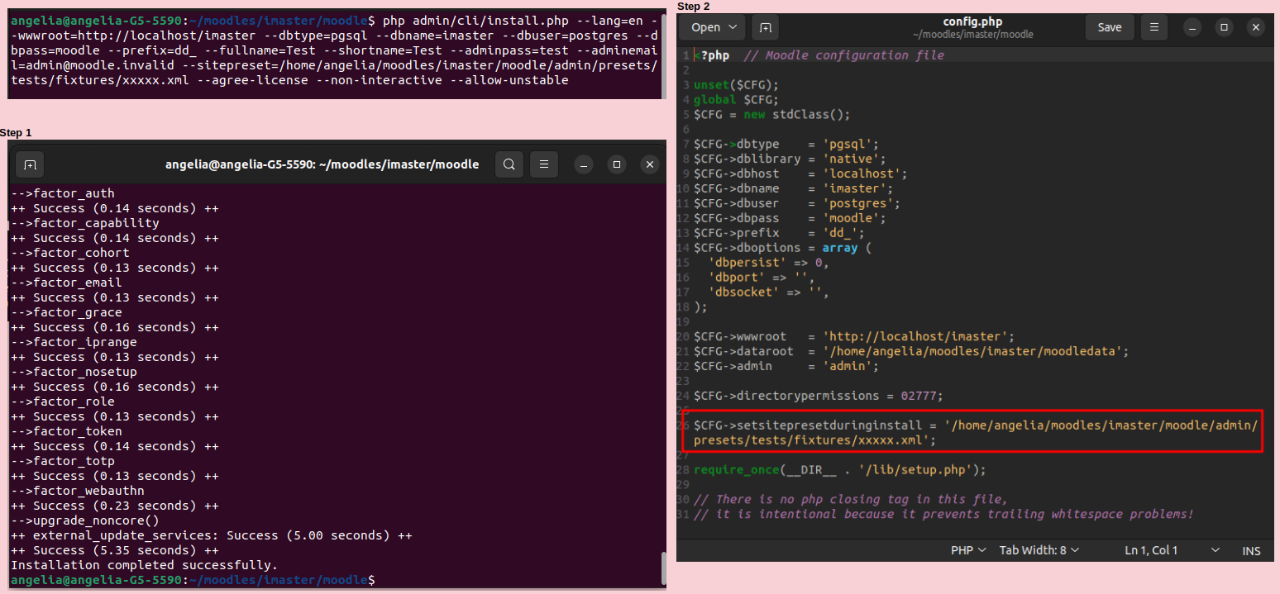Open the PHP language dropdown in status bar
The width and height of the screenshot is (1280, 594).
point(968,550)
